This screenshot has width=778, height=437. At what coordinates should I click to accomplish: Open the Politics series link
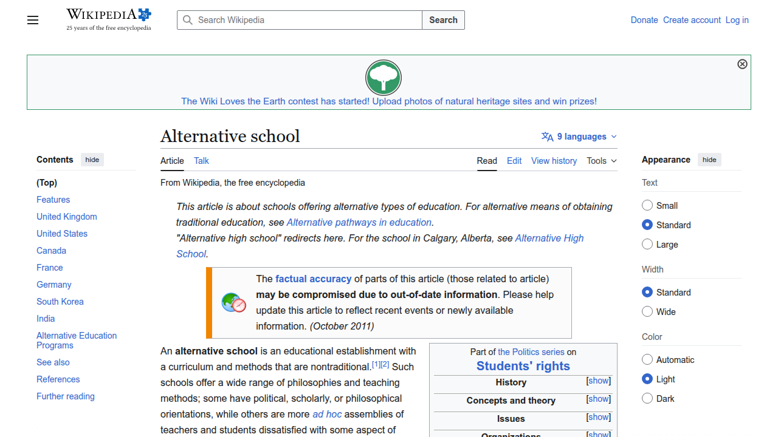(x=531, y=351)
